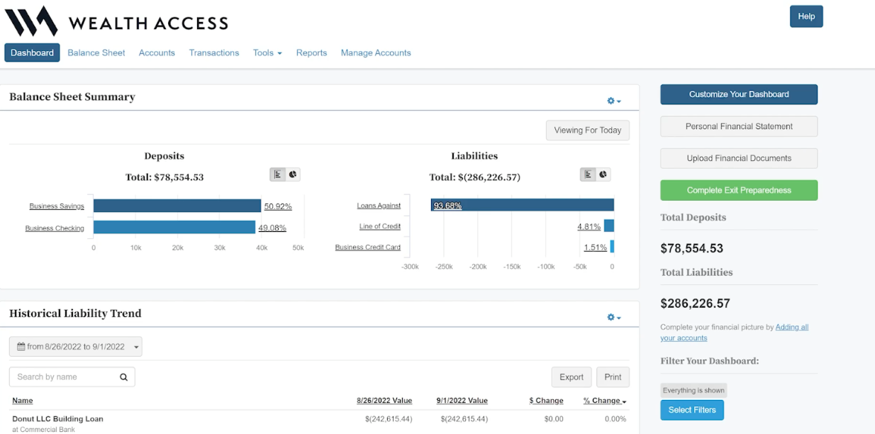Click the Business Checking label link
Viewport: 875px width, 434px height.
55,228
